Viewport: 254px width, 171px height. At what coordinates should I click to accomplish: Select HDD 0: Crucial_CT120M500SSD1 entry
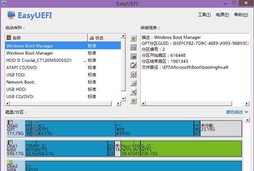pyautogui.click(x=63, y=60)
